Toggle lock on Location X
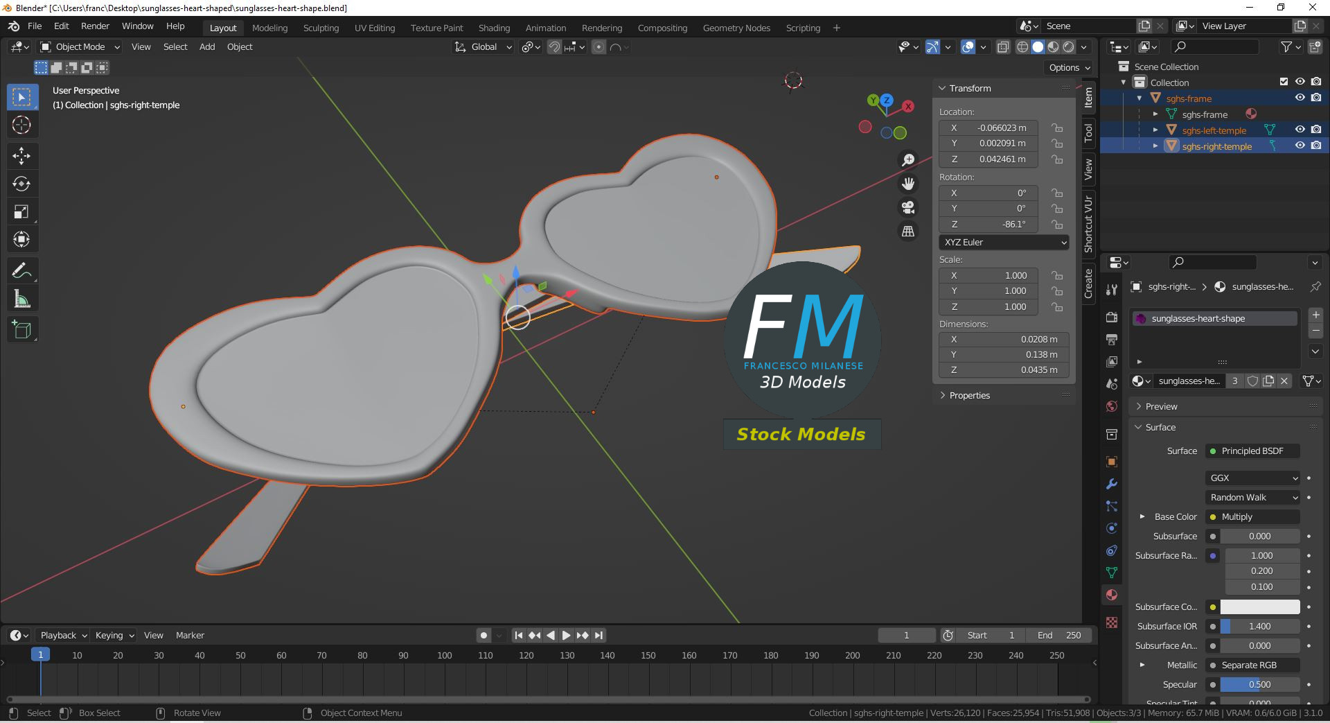 (x=1057, y=128)
